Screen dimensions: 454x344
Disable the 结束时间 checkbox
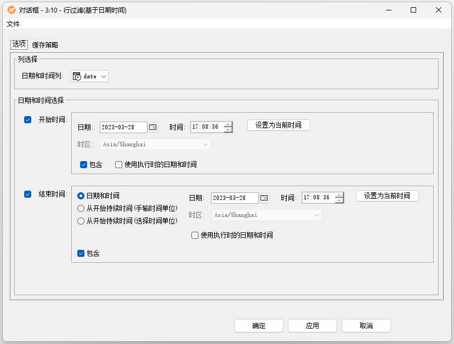pos(28,194)
